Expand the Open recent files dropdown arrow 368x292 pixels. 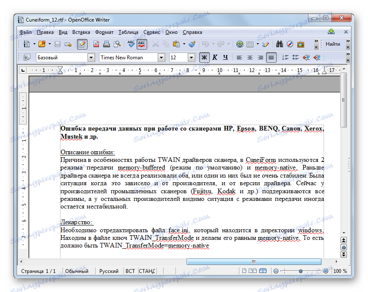[x=49, y=44]
